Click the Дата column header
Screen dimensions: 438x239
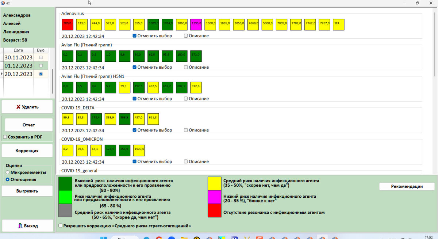click(18, 50)
